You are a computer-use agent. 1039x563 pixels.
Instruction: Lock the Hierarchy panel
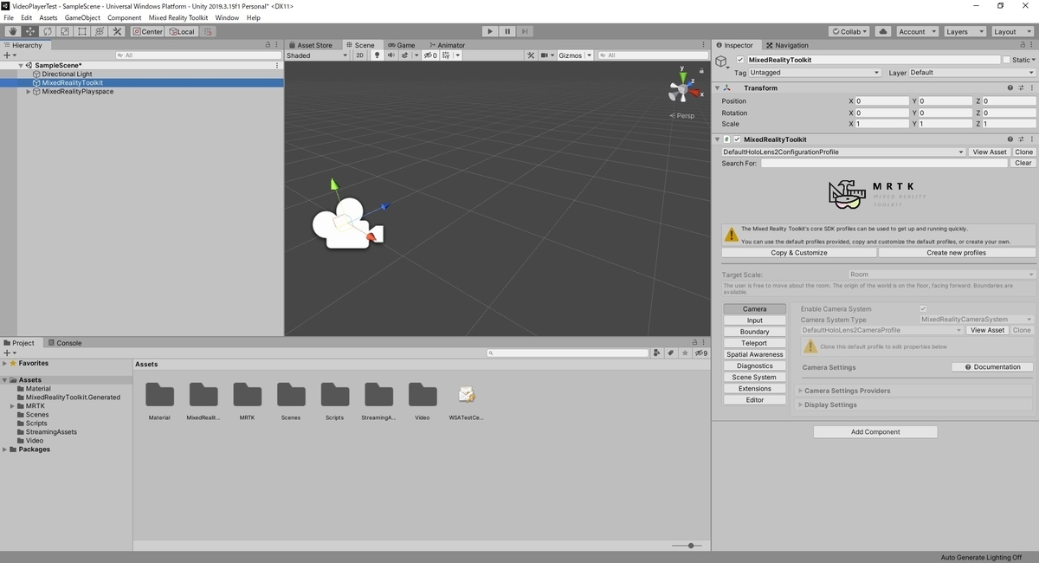point(268,45)
